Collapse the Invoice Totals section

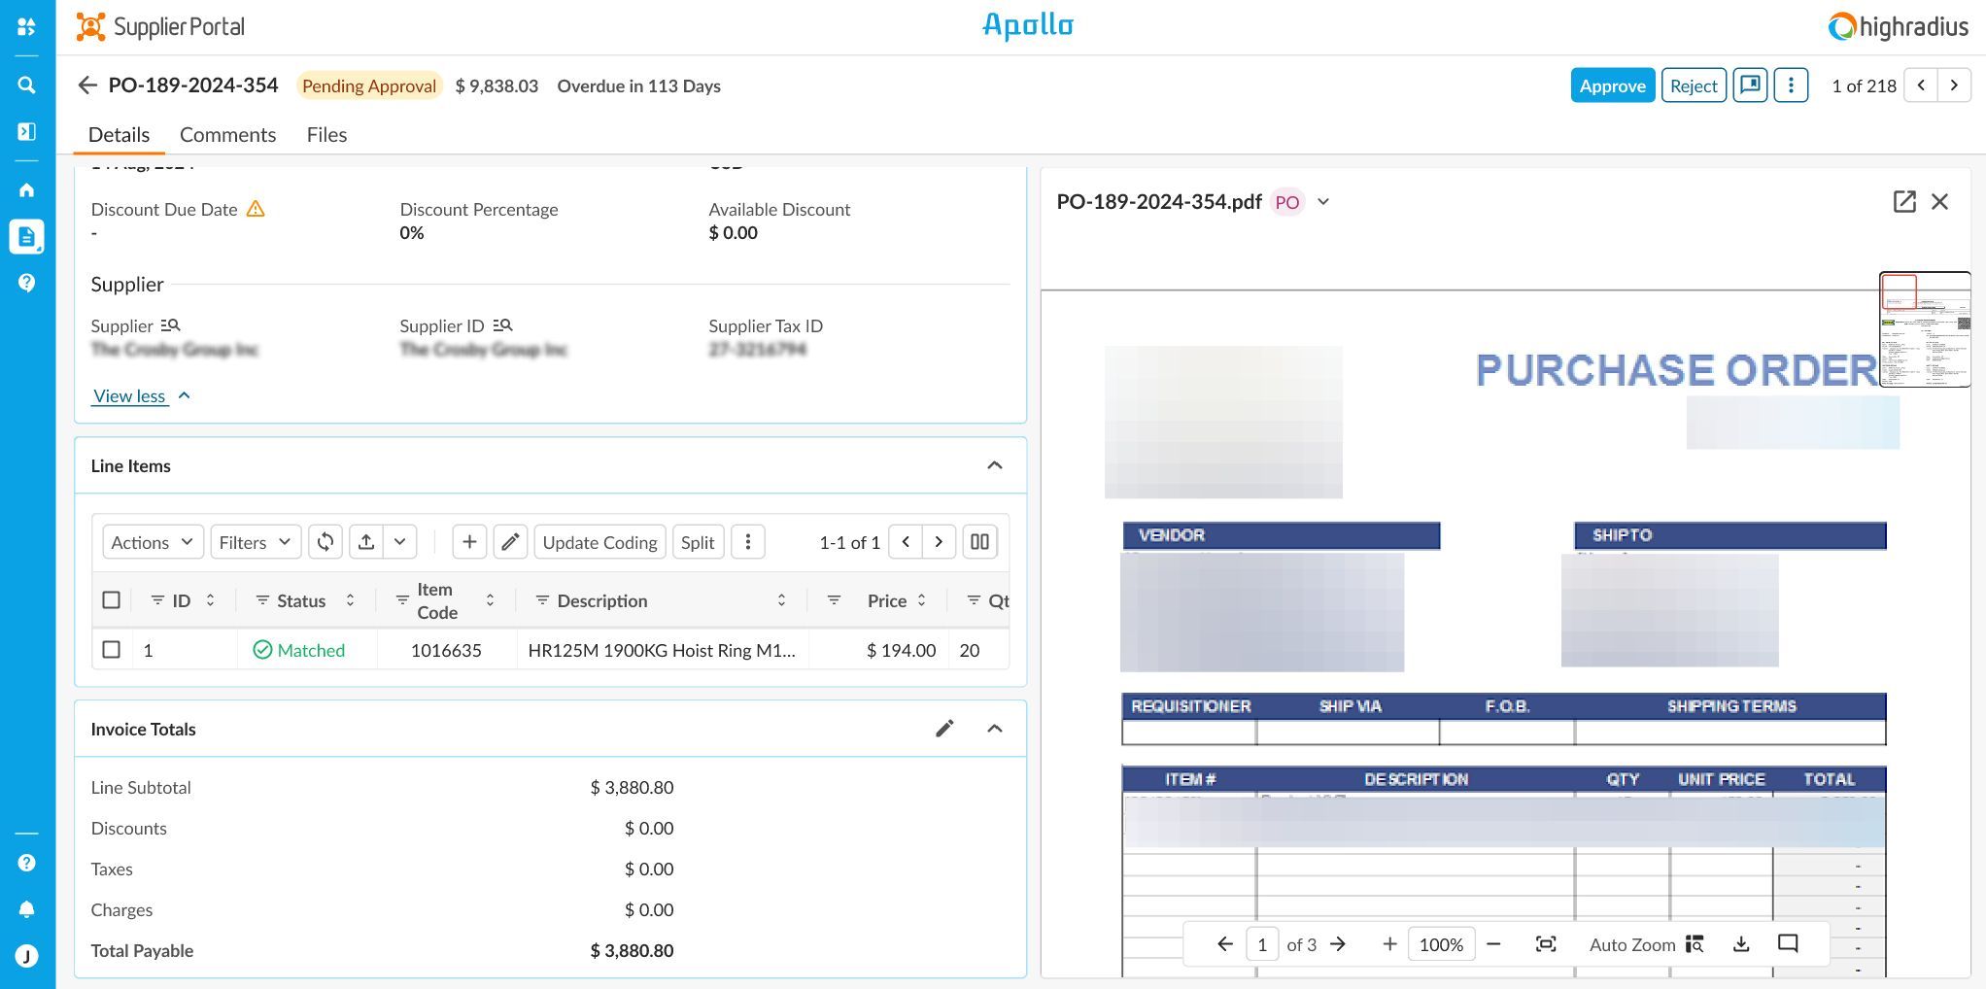[x=995, y=729]
